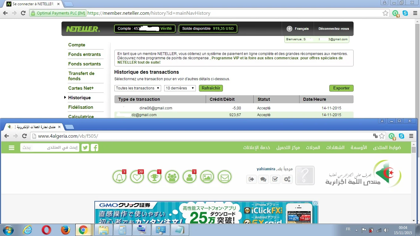Image resolution: width=420 pixels, height=236 pixels.
Task: Launch Opera from the taskbar
Action: (46, 230)
